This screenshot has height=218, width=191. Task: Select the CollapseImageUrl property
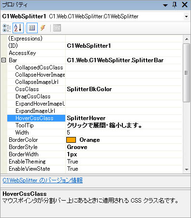[x=37, y=82]
